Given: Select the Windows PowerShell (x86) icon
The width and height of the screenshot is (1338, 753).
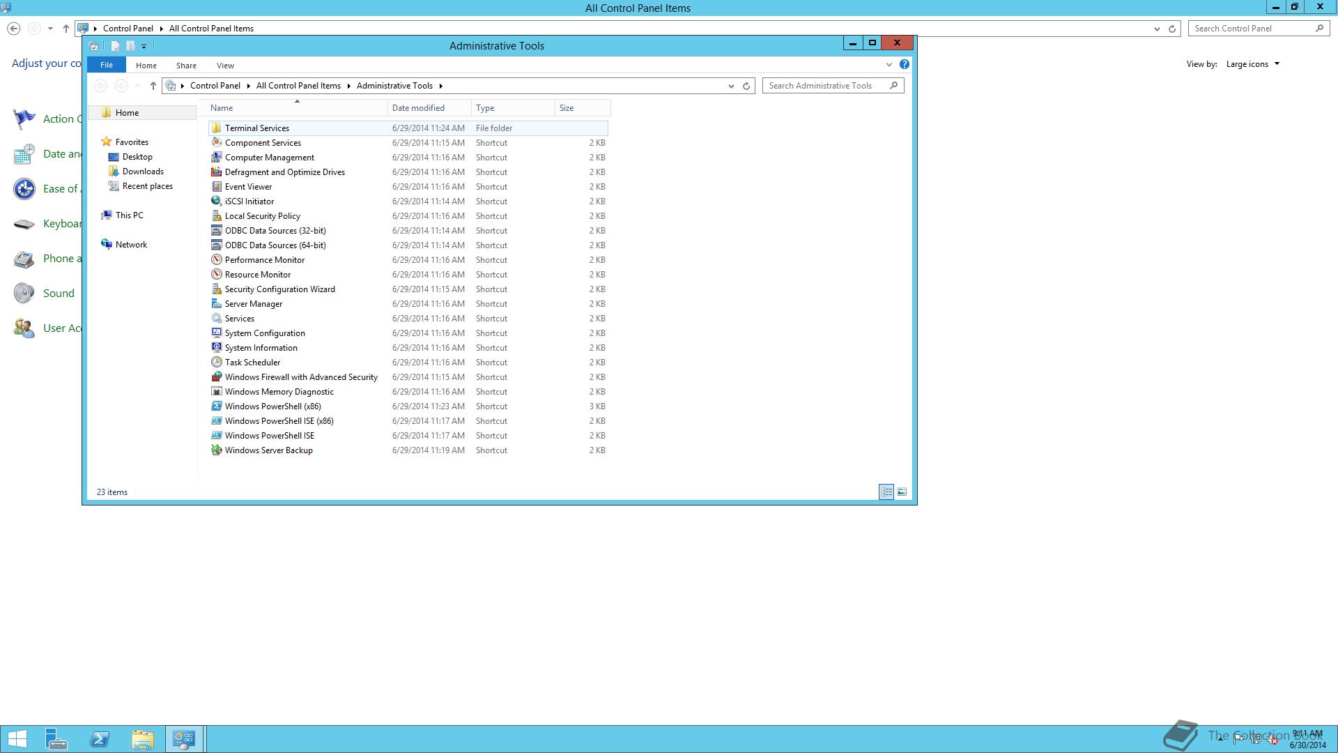Looking at the screenshot, I should pos(217,406).
